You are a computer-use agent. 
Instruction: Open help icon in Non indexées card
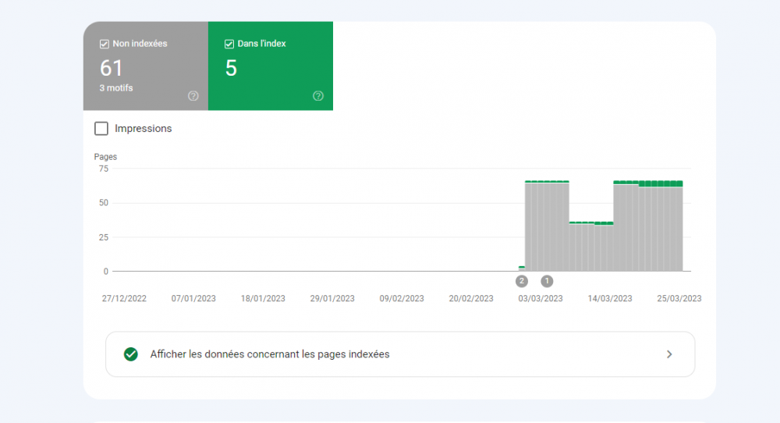193,96
